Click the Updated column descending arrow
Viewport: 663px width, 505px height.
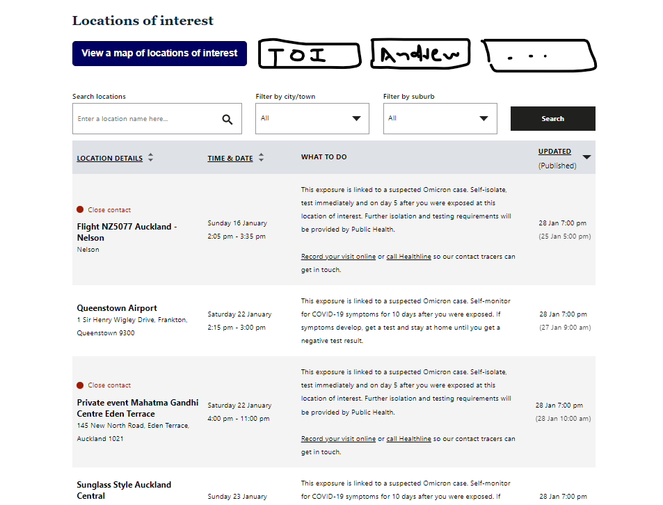586,157
